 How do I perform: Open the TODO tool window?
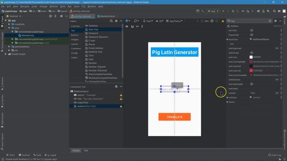[10, 155]
